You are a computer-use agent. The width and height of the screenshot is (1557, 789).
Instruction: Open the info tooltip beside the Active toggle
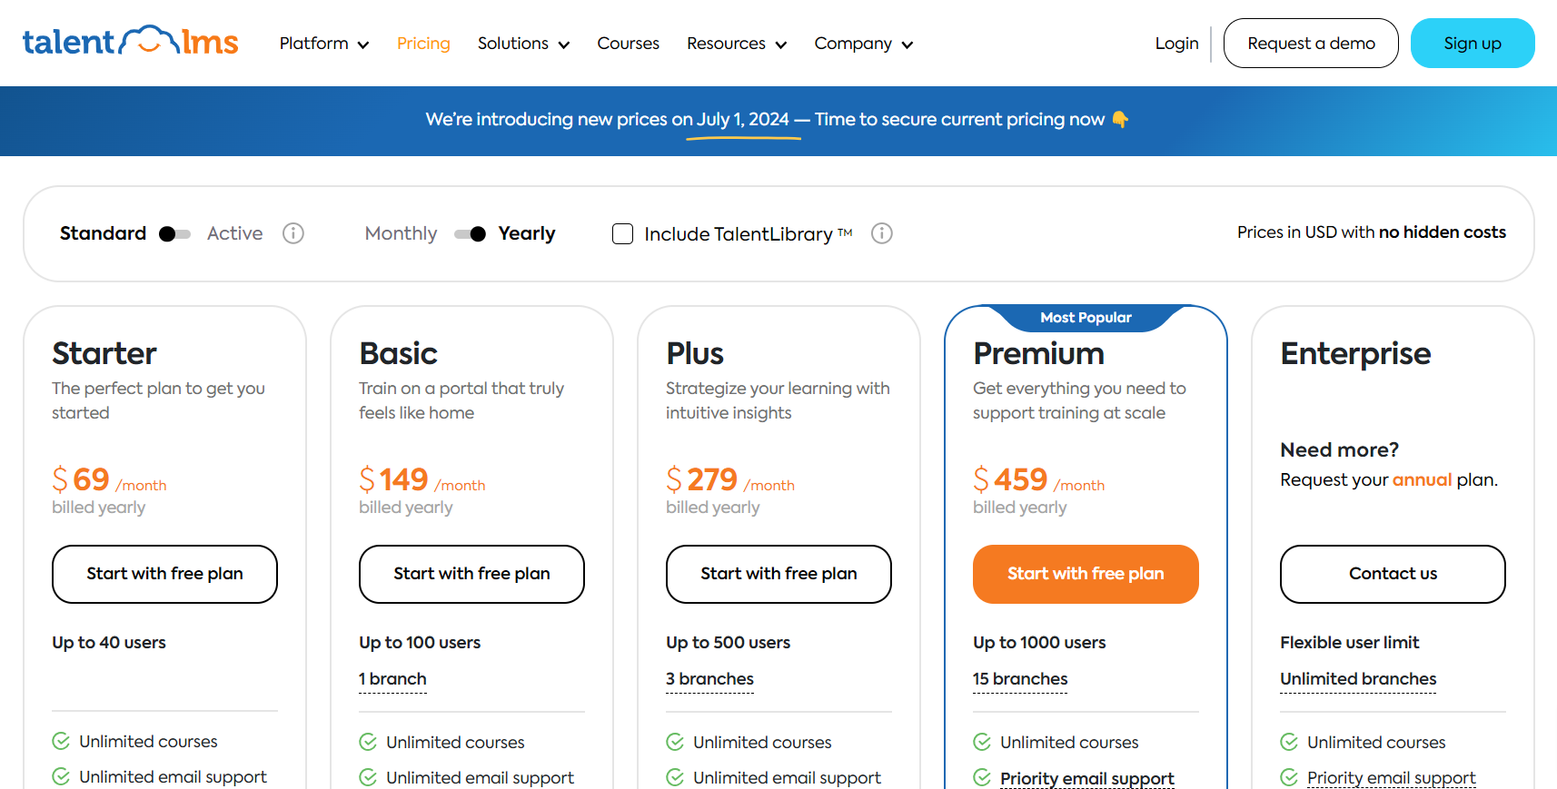click(293, 233)
